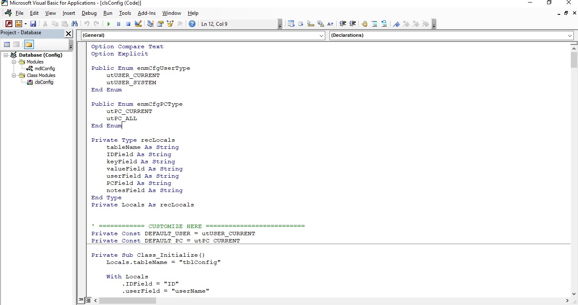Open the (Declarations) dropdown
This screenshot has height=305, width=578.
click(570, 35)
